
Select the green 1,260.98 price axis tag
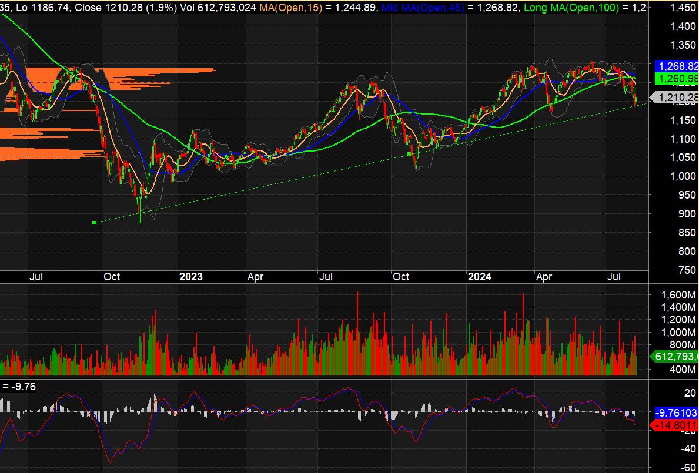pyautogui.click(x=676, y=79)
